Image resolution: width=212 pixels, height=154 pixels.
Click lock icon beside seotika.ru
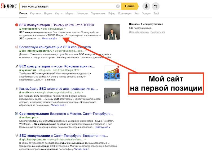pos(20,92)
